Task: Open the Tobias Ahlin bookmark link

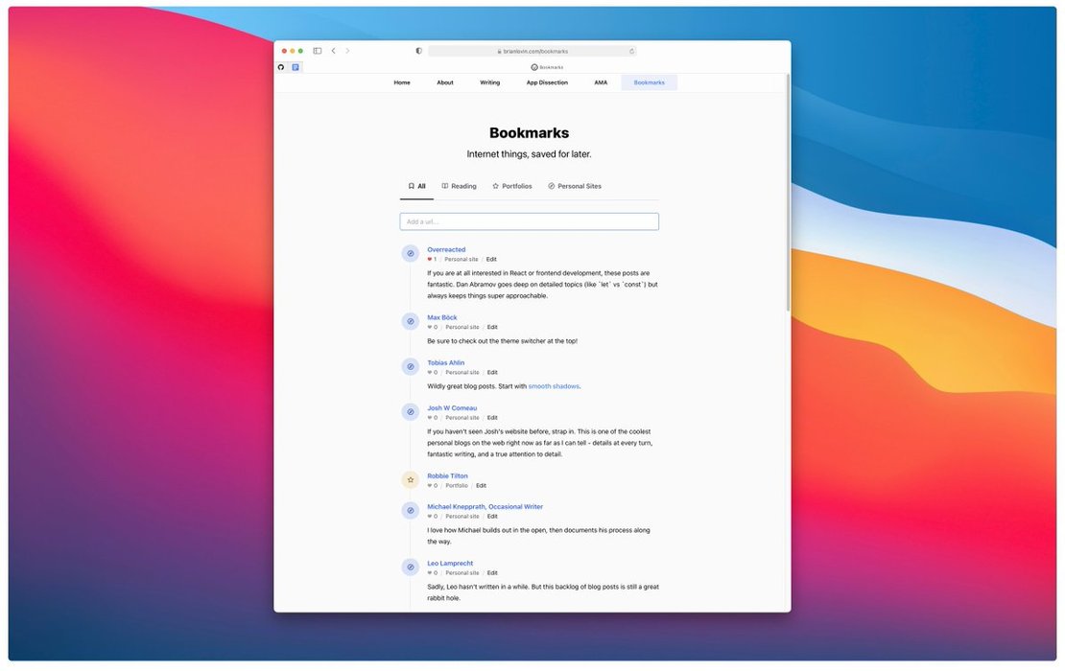Action: pyautogui.click(x=445, y=363)
